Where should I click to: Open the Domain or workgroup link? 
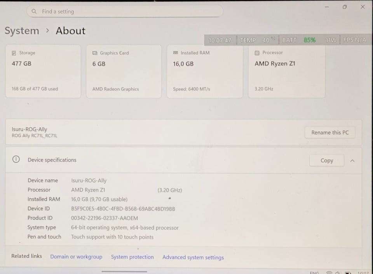76,257
